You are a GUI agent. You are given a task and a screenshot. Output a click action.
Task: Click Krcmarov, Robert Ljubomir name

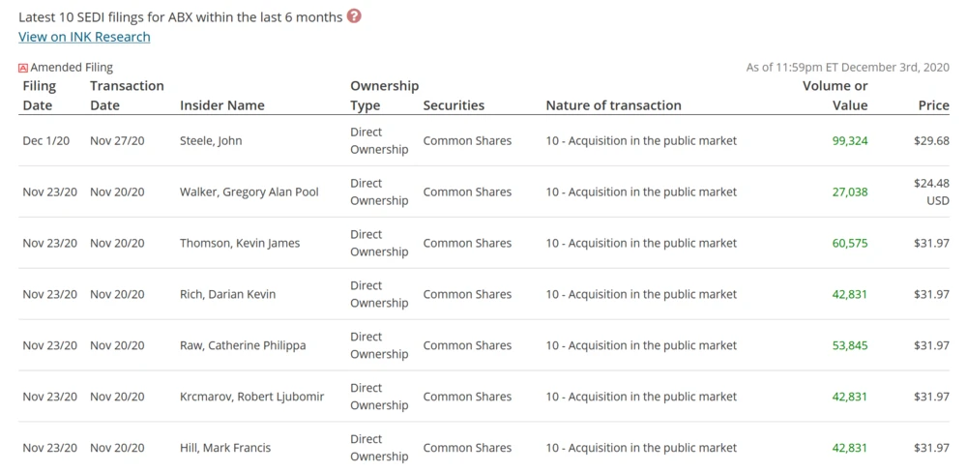tap(251, 398)
